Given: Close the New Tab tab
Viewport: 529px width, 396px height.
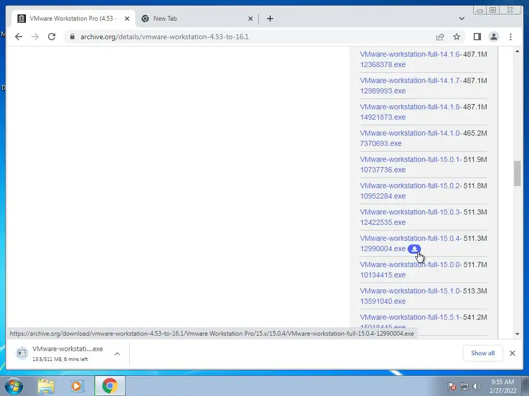Looking at the screenshot, I should [251, 19].
